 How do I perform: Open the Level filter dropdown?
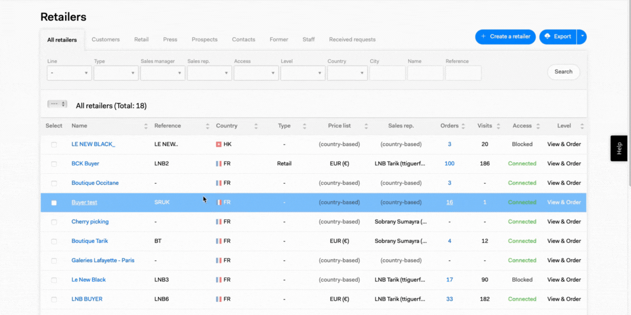[303, 73]
